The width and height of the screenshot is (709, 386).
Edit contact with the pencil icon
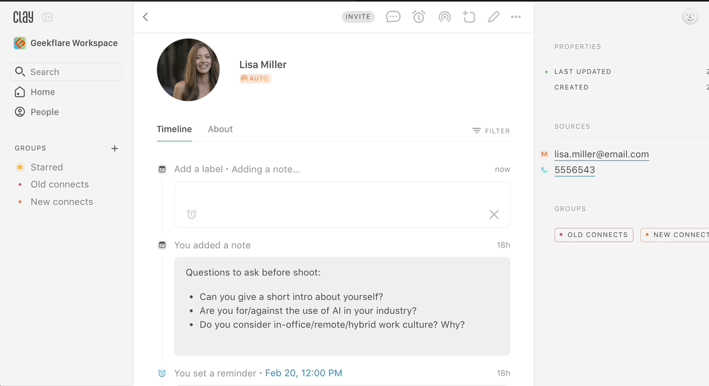[494, 17]
